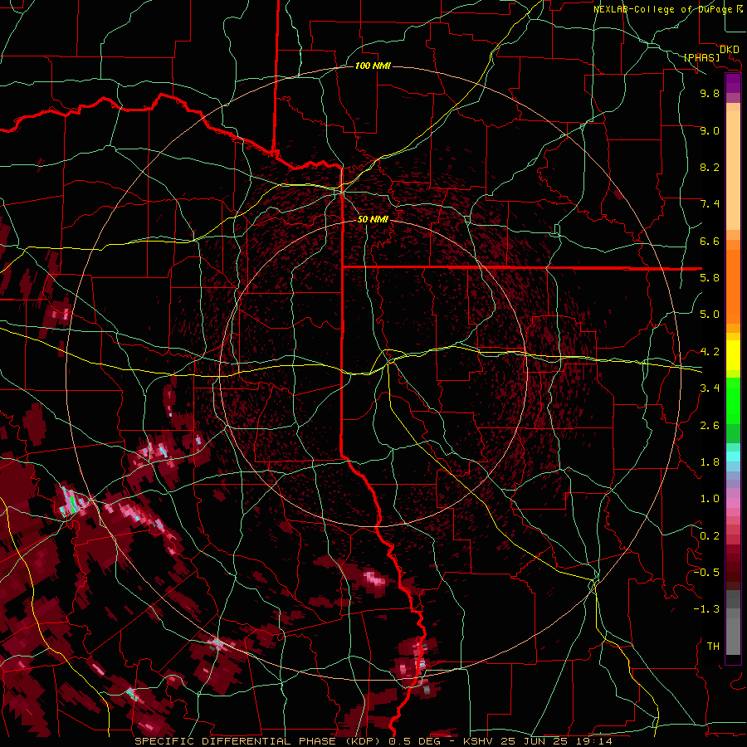Pick the gray color scale segment near TH
Viewport: 747px width, 747px height.
pyautogui.click(x=733, y=637)
